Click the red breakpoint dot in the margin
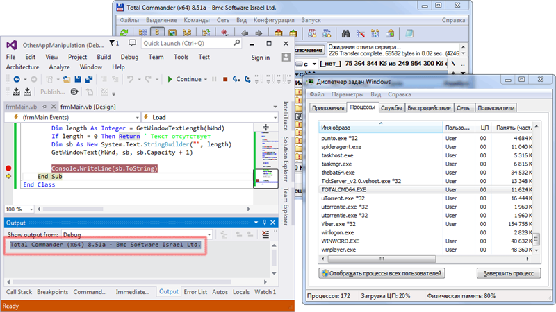Viewport: 556px width, 312px height. pyautogui.click(x=8, y=168)
